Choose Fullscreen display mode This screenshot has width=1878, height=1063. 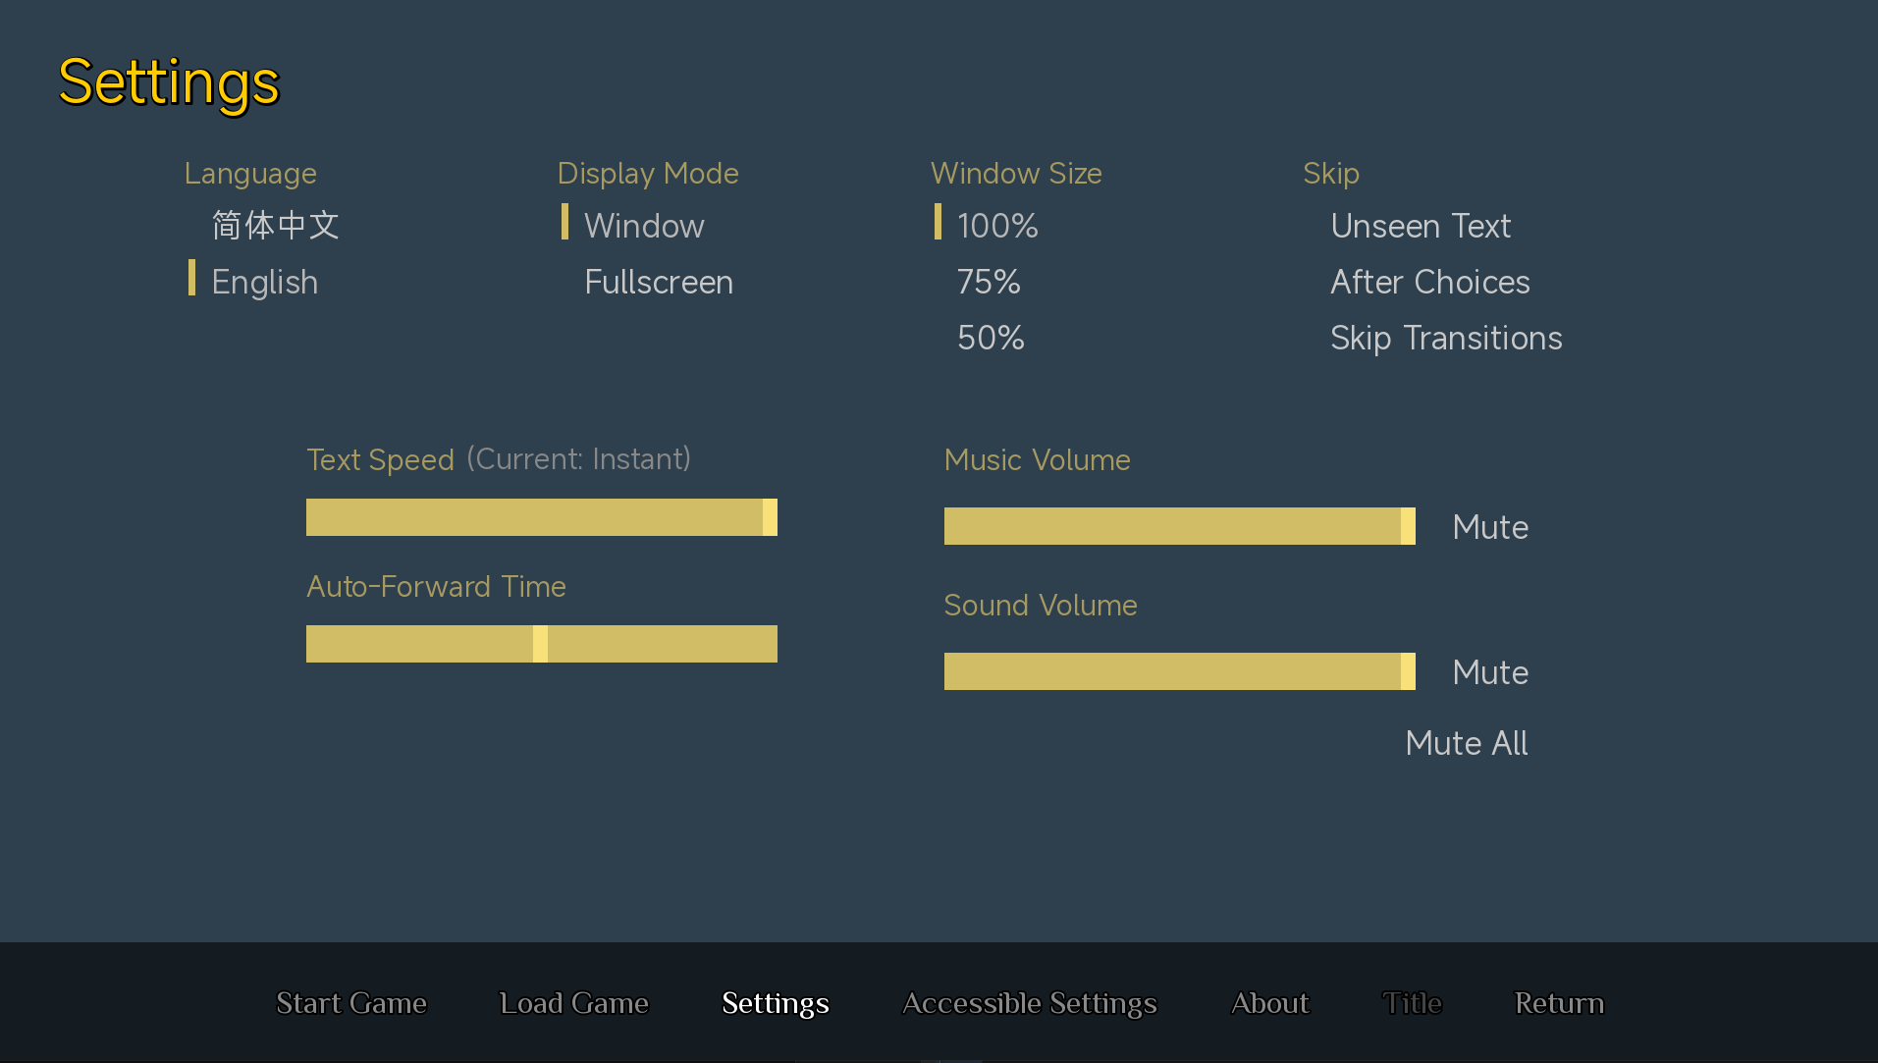658,283
